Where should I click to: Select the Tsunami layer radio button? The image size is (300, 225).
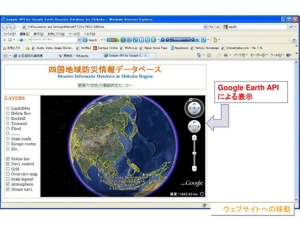8,124
